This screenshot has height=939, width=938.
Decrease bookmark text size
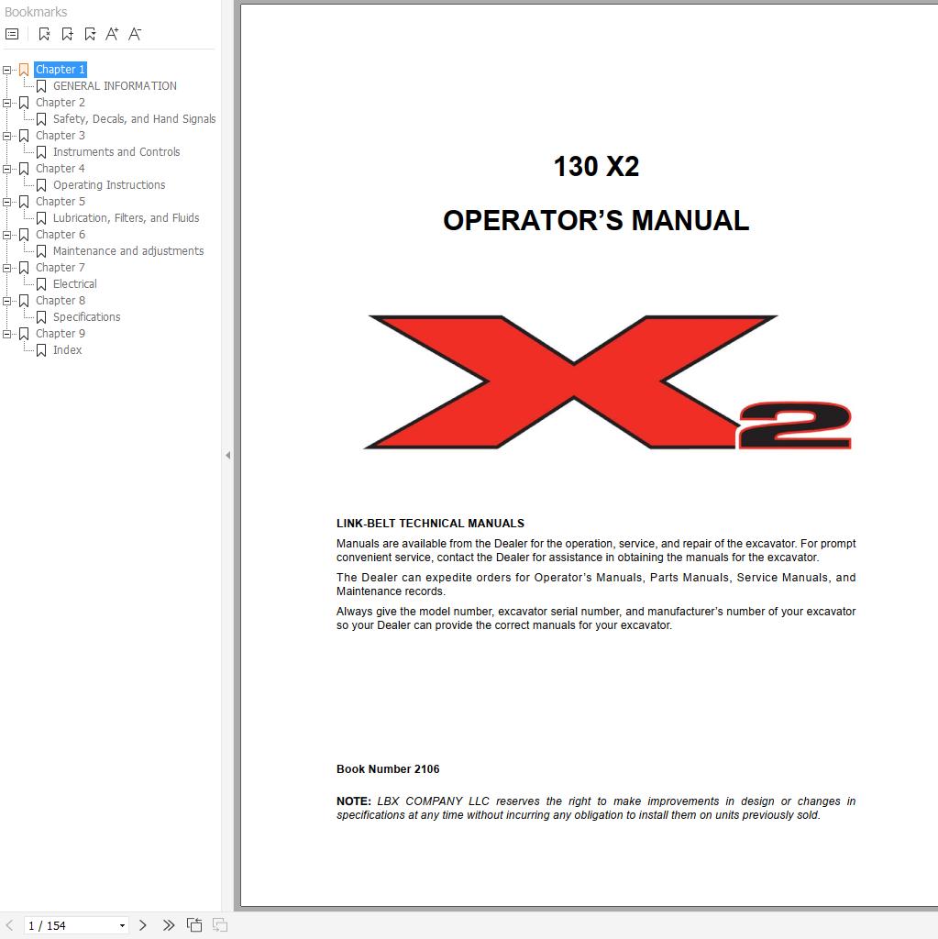[135, 34]
